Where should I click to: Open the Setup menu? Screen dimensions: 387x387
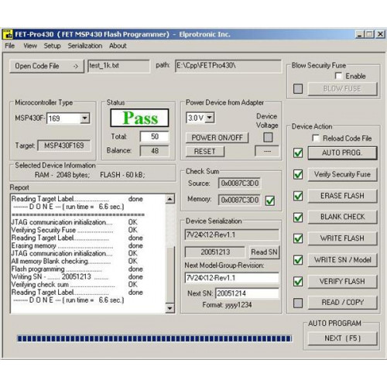[52, 46]
